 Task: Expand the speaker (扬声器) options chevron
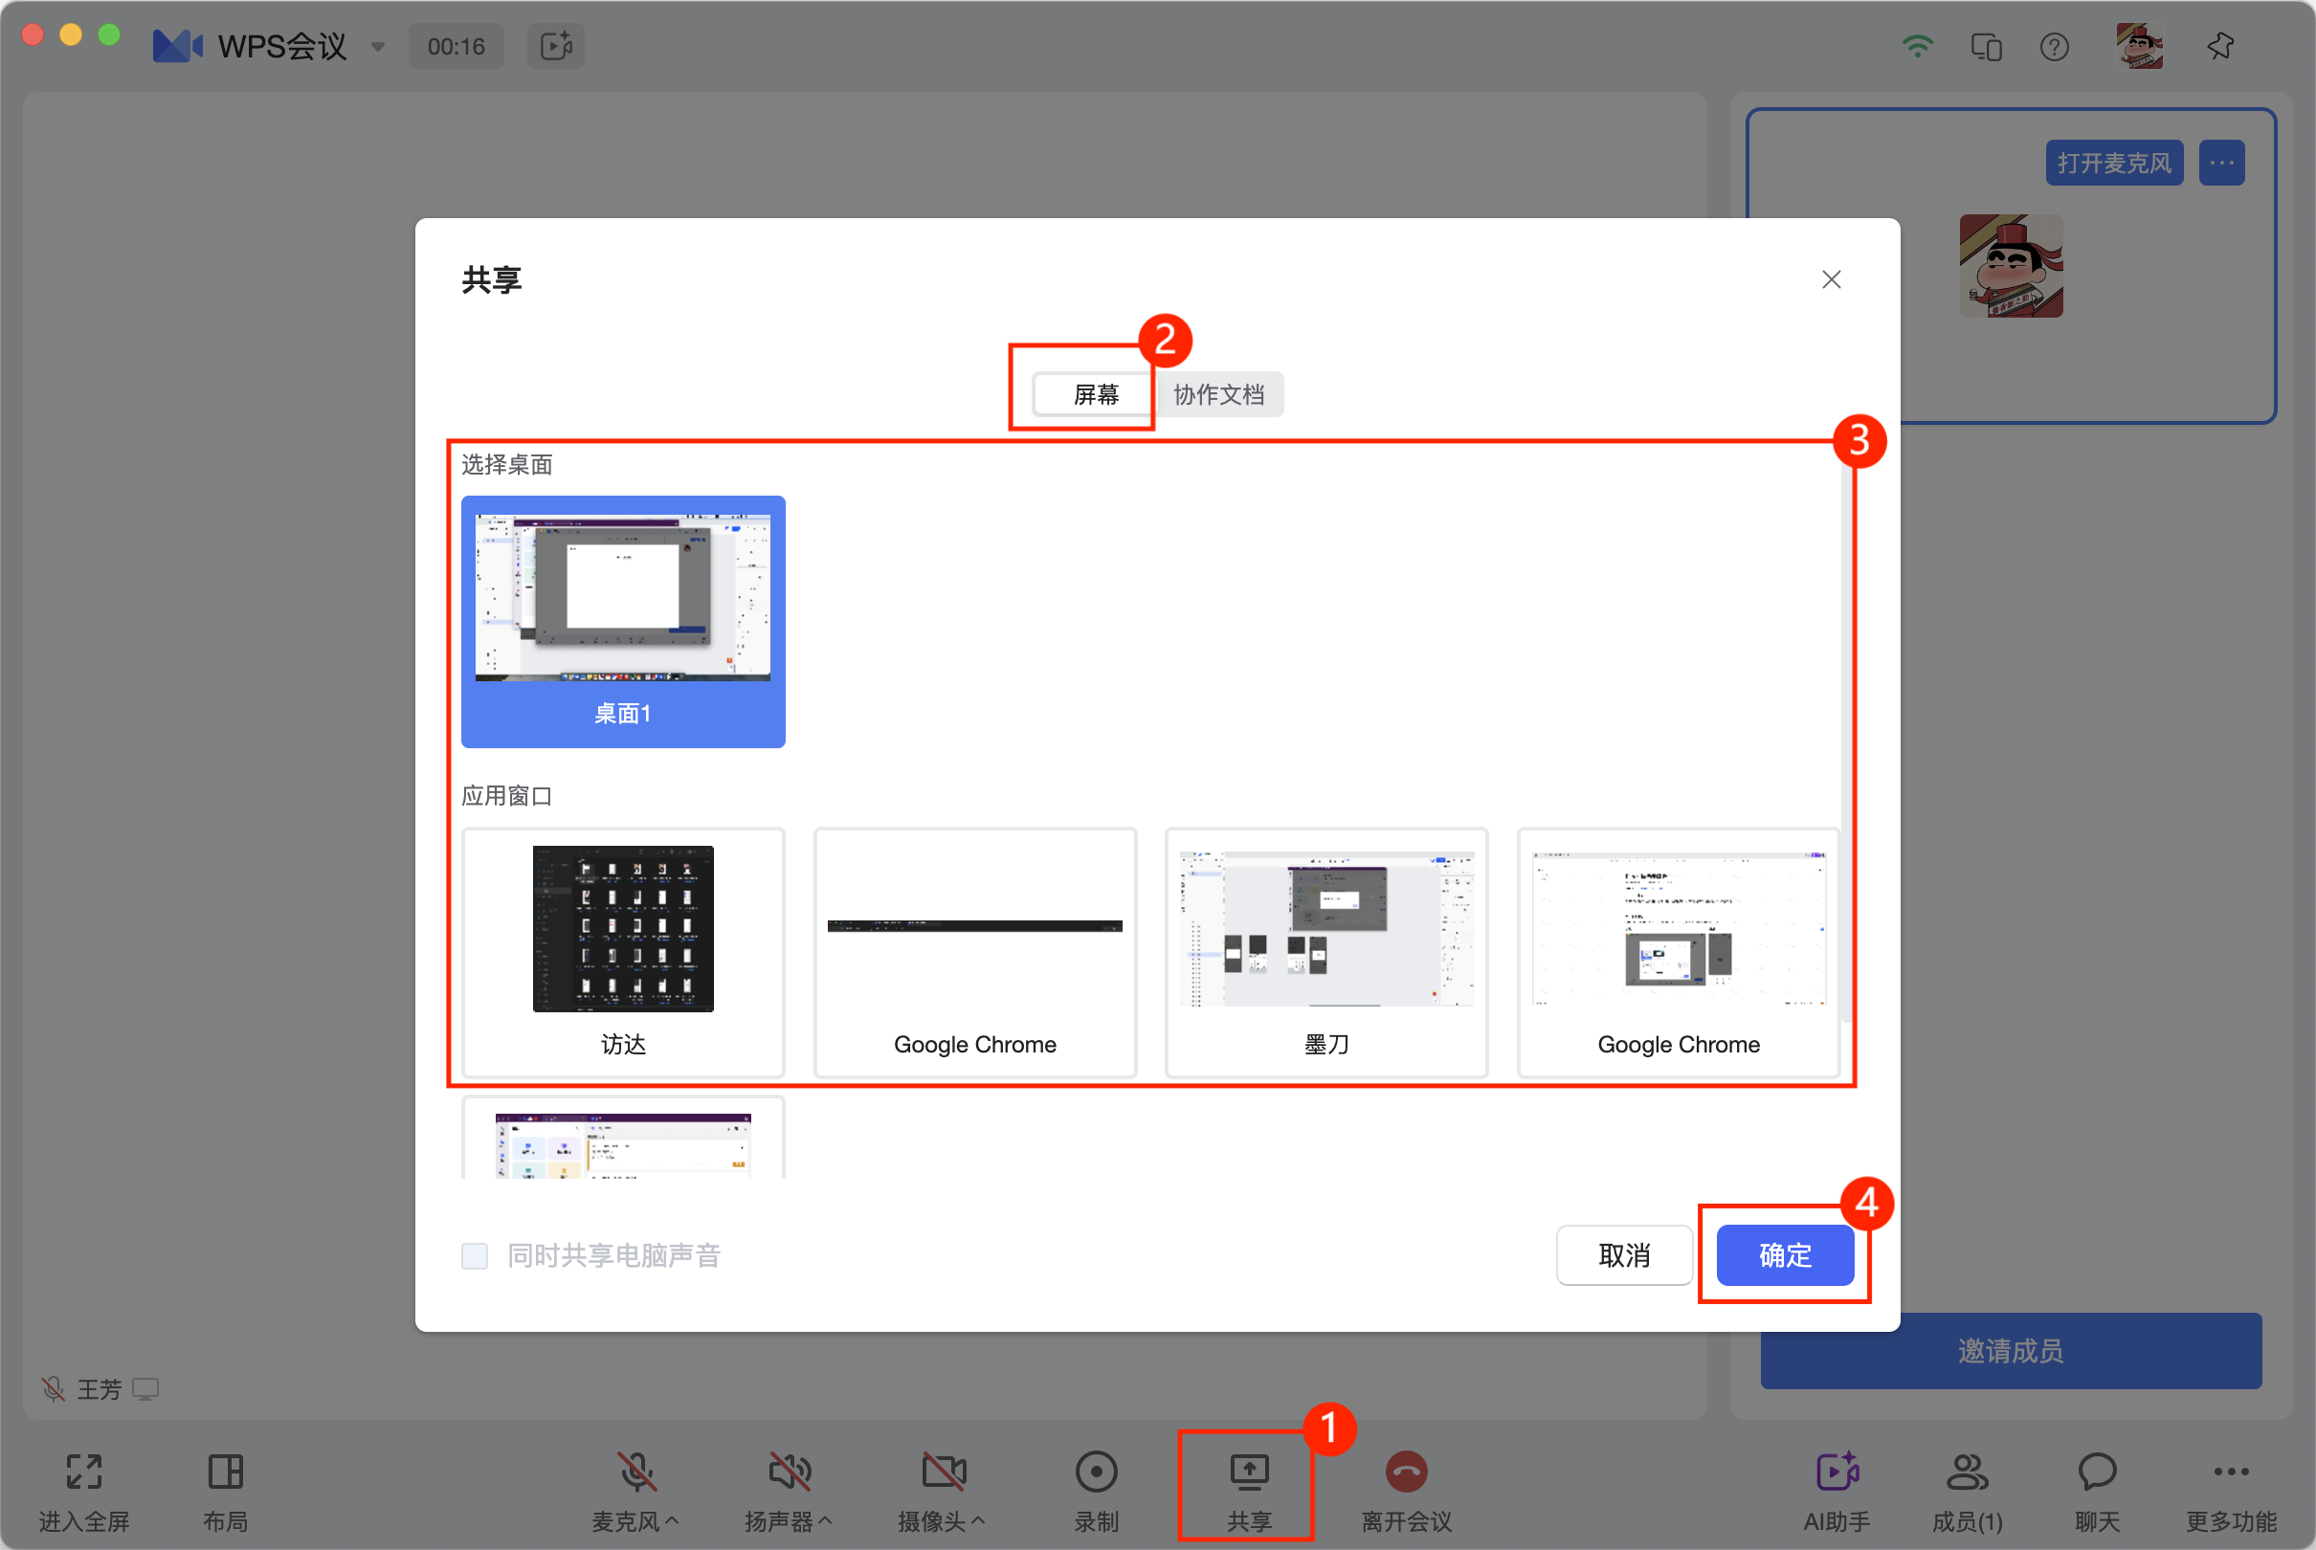[x=825, y=1521]
